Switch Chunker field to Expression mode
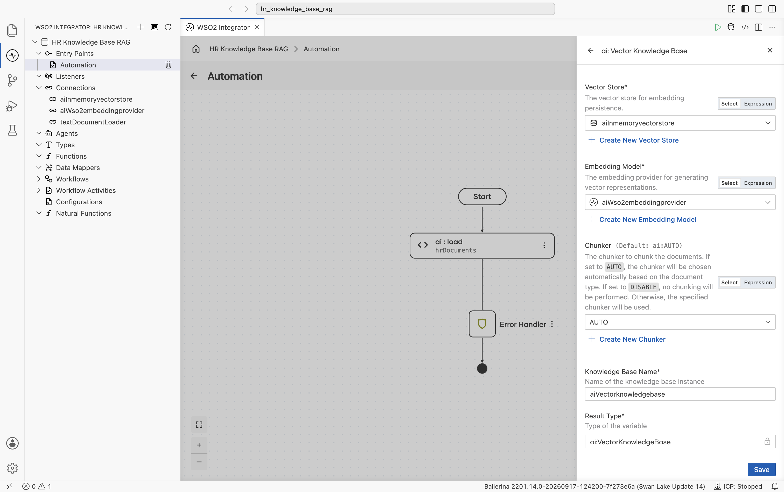Image resolution: width=784 pixels, height=492 pixels. point(758,283)
